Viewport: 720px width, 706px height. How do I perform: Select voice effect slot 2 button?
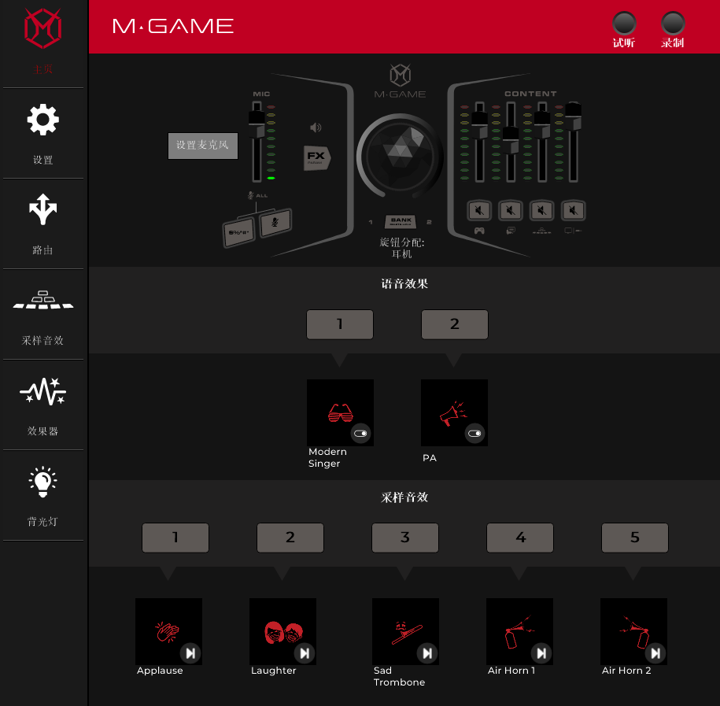tap(455, 324)
